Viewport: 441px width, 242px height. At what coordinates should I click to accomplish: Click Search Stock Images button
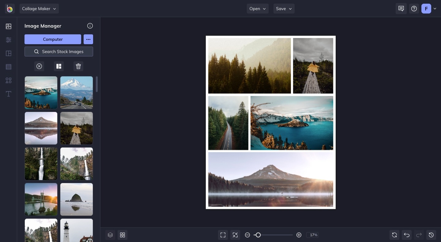click(59, 52)
